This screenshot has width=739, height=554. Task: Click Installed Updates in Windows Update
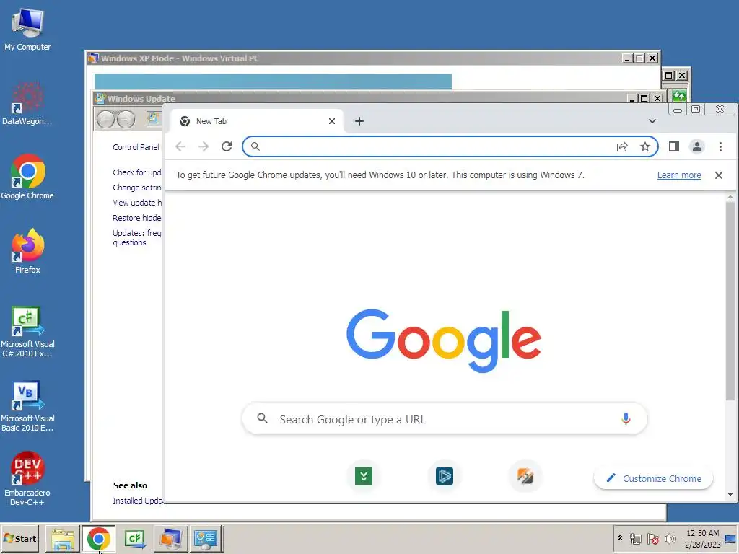pyautogui.click(x=137, y=501)
